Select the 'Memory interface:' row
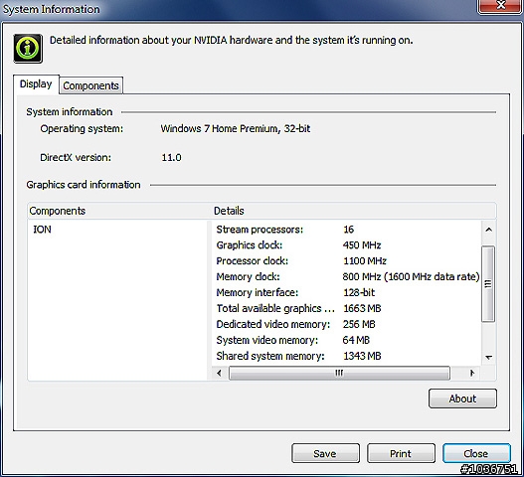 [347, 292]
